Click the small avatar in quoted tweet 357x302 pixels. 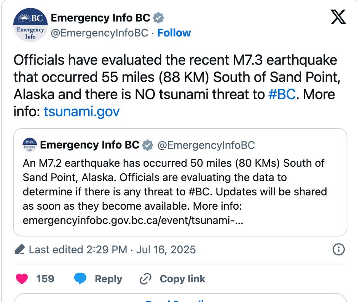point(30,144)
